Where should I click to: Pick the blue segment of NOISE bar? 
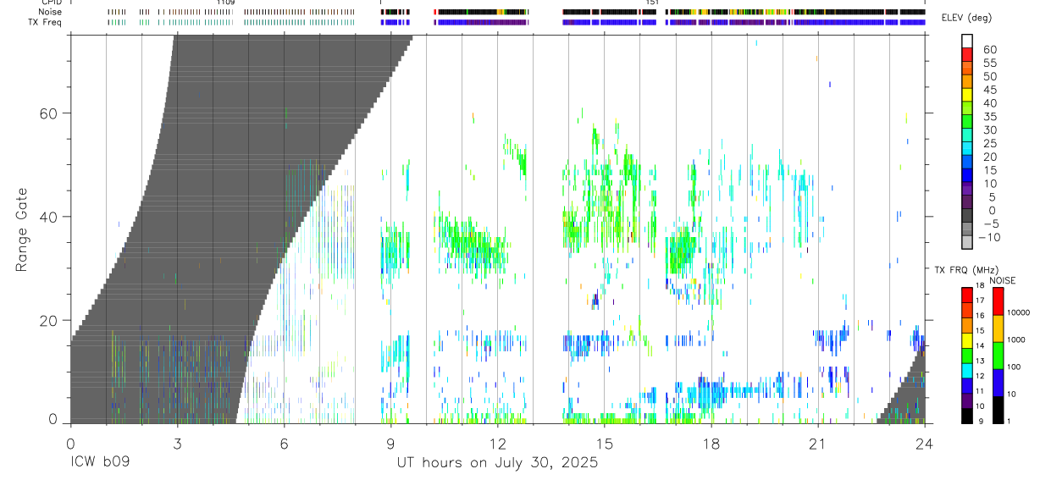coord(998,383)
